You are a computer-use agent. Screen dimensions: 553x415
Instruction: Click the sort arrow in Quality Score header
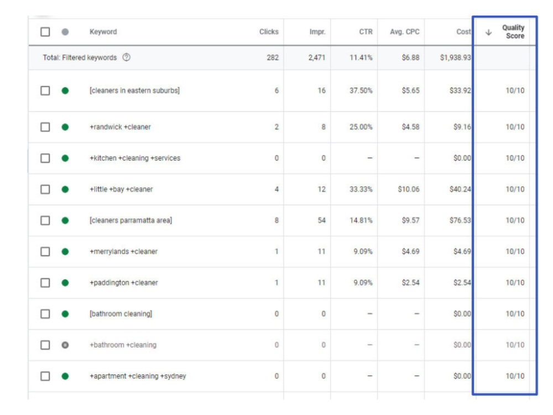coord(488,33)
